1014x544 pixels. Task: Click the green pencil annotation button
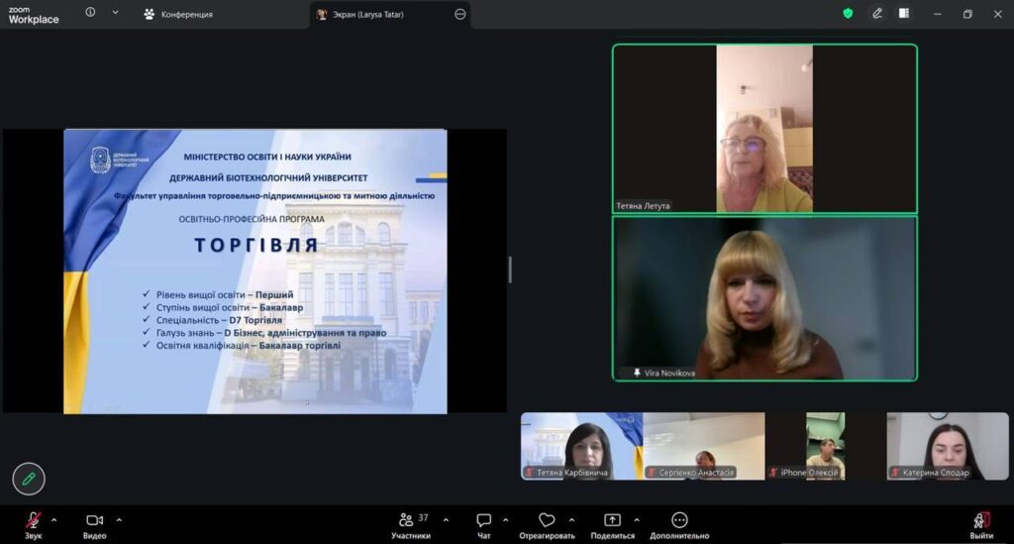click(x=29, y=479)
